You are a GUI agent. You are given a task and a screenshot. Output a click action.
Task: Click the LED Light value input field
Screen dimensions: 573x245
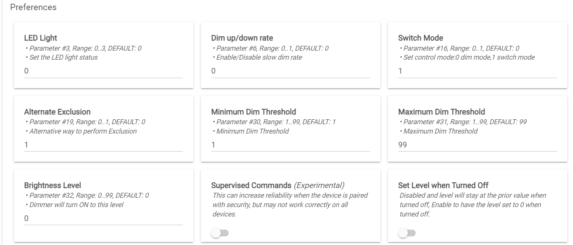(x=103, y=71)
